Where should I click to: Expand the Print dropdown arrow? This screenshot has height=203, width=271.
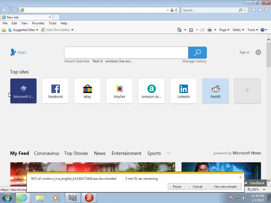pos(215,30)
